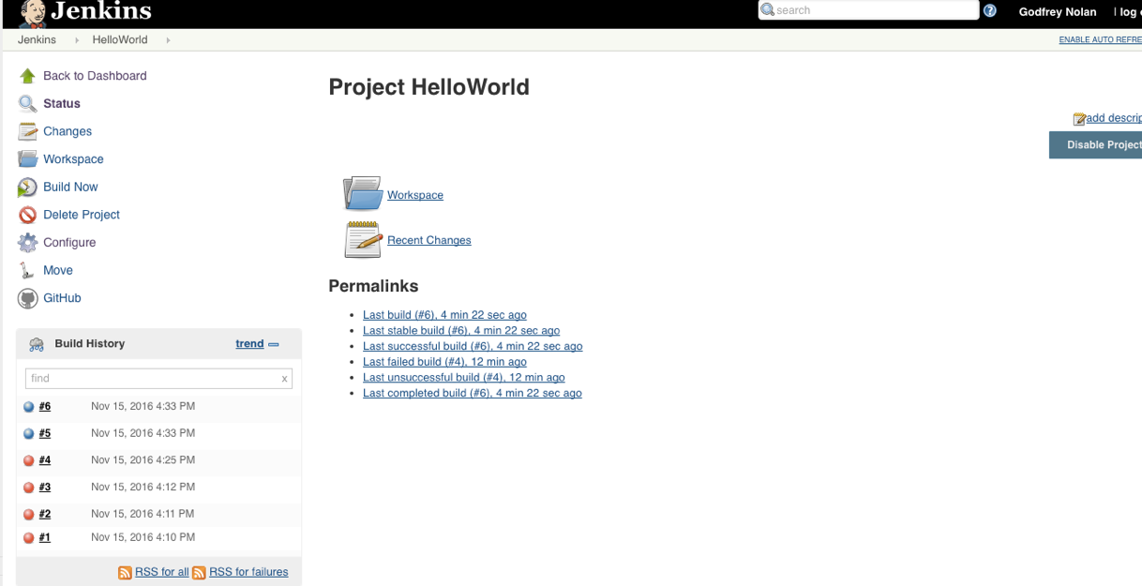Open the search help question-mark icon
Screen dimensions: 1142x586
click(989, 10)
